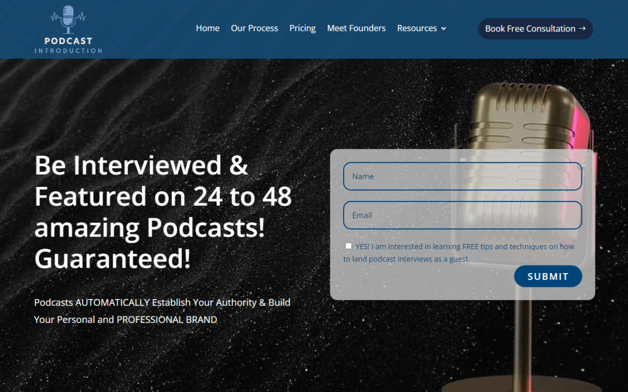Open the Our Process page

point(254,28)
